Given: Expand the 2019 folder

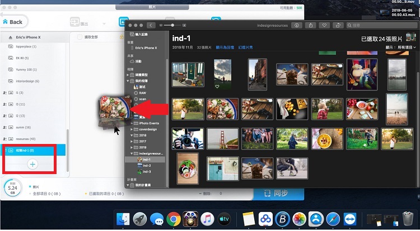Looking at the screenshot, I should [132, 147].
